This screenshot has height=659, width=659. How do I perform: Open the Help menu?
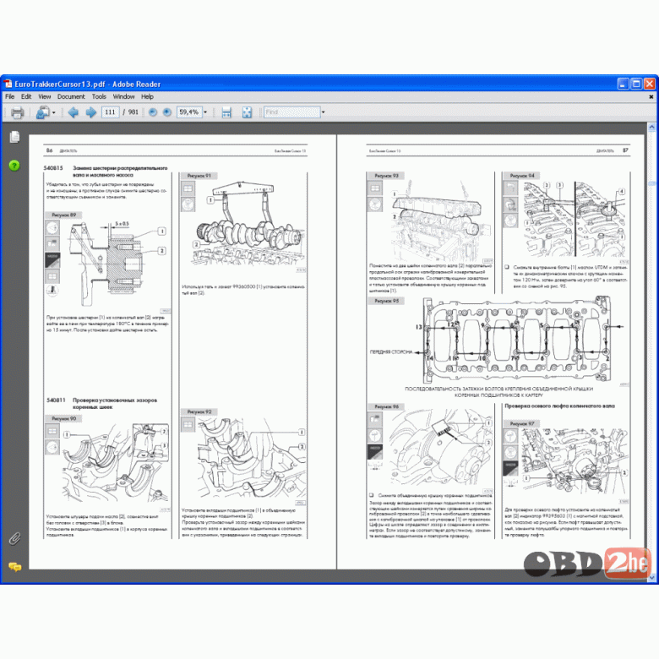coord(147,96)
